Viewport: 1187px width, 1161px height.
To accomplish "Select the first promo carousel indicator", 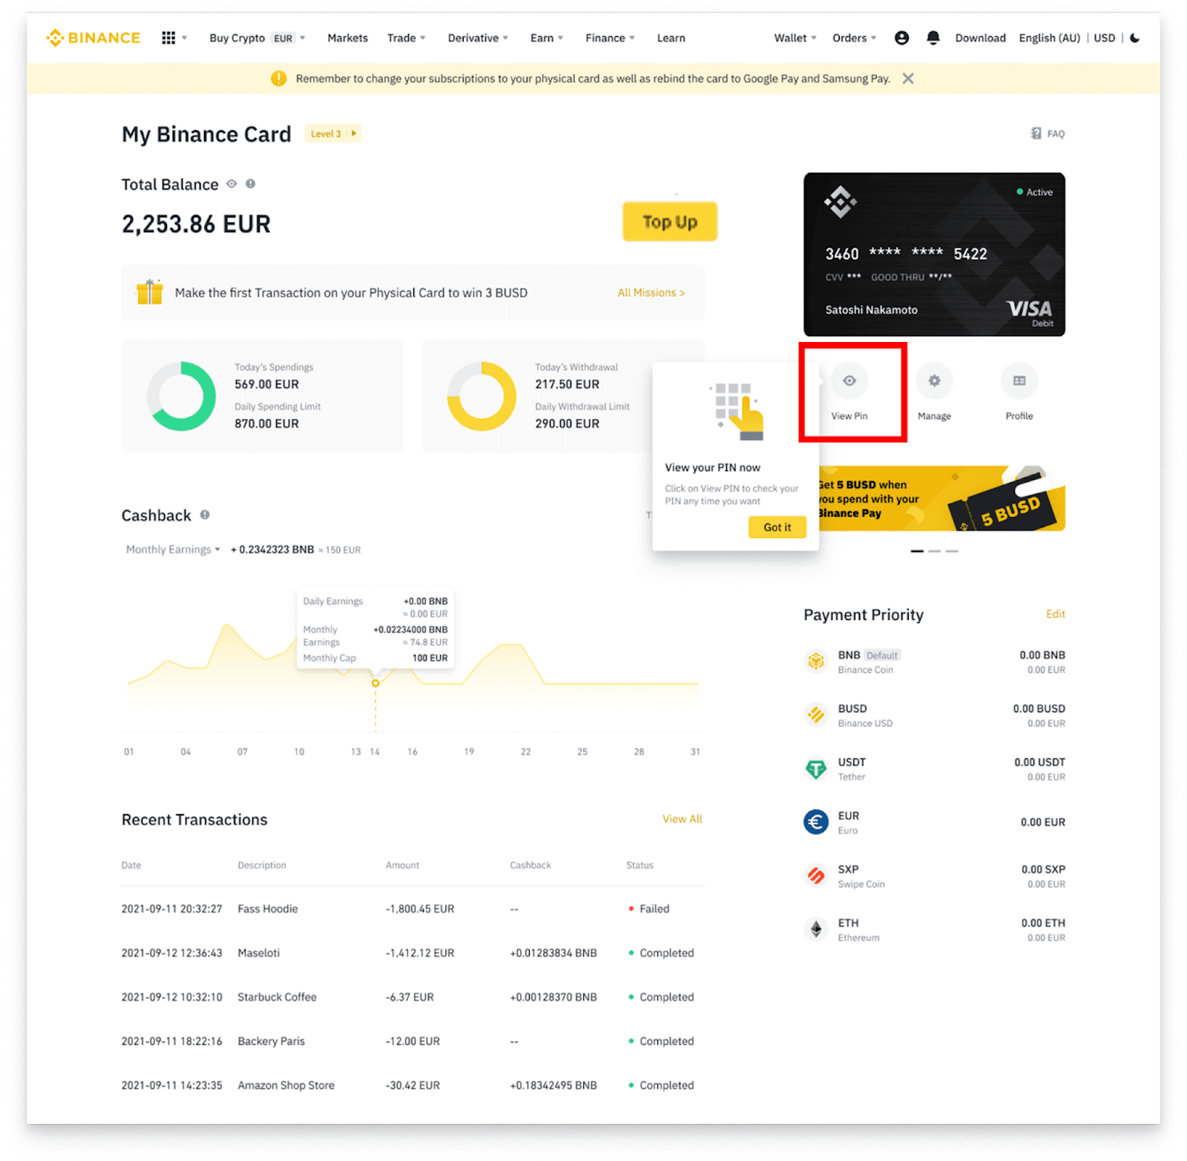I will (917, 551).
